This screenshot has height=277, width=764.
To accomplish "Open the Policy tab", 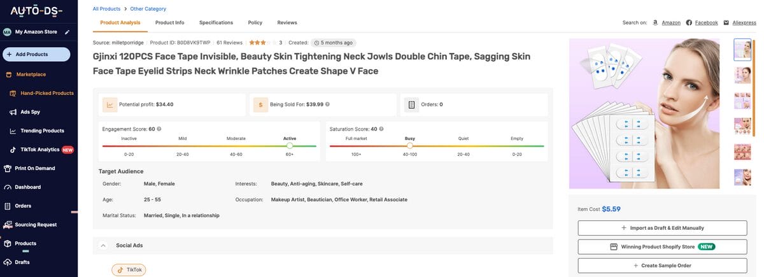I will 255,23.
